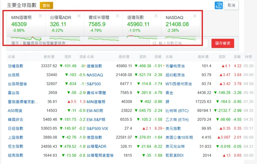The height and width of the screenshot is (164, 257).
Task: Open the 美元兌台幣 link
Action: (175, 146)
